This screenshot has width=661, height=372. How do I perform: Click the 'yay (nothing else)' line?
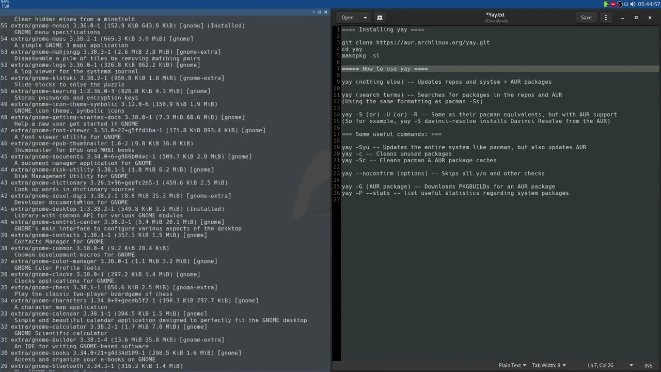(x=446, y=82)
